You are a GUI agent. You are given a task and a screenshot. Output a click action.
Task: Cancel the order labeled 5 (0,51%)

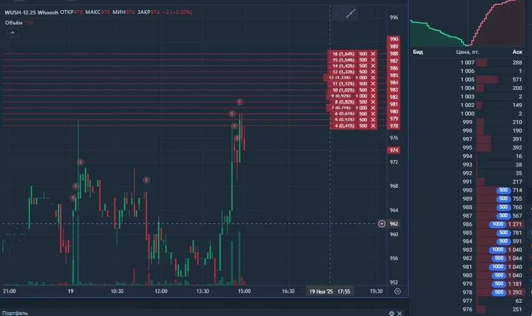[x=373, y=120]
